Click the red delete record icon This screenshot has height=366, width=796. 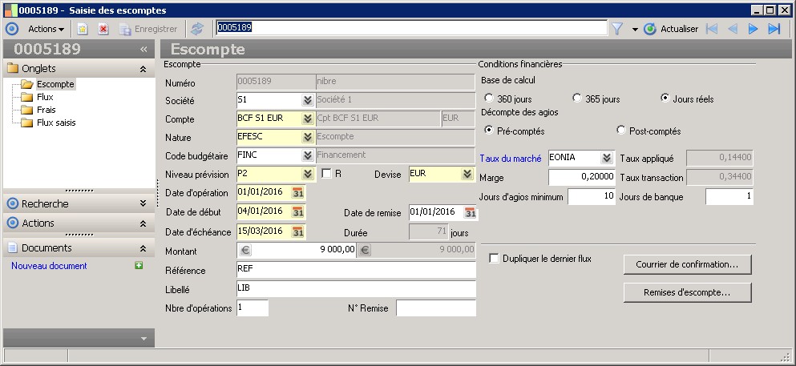tap(103, 29)
